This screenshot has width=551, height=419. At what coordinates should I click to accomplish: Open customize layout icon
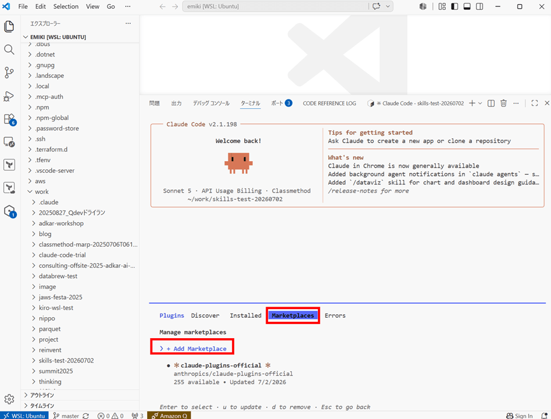pos(442,6)
